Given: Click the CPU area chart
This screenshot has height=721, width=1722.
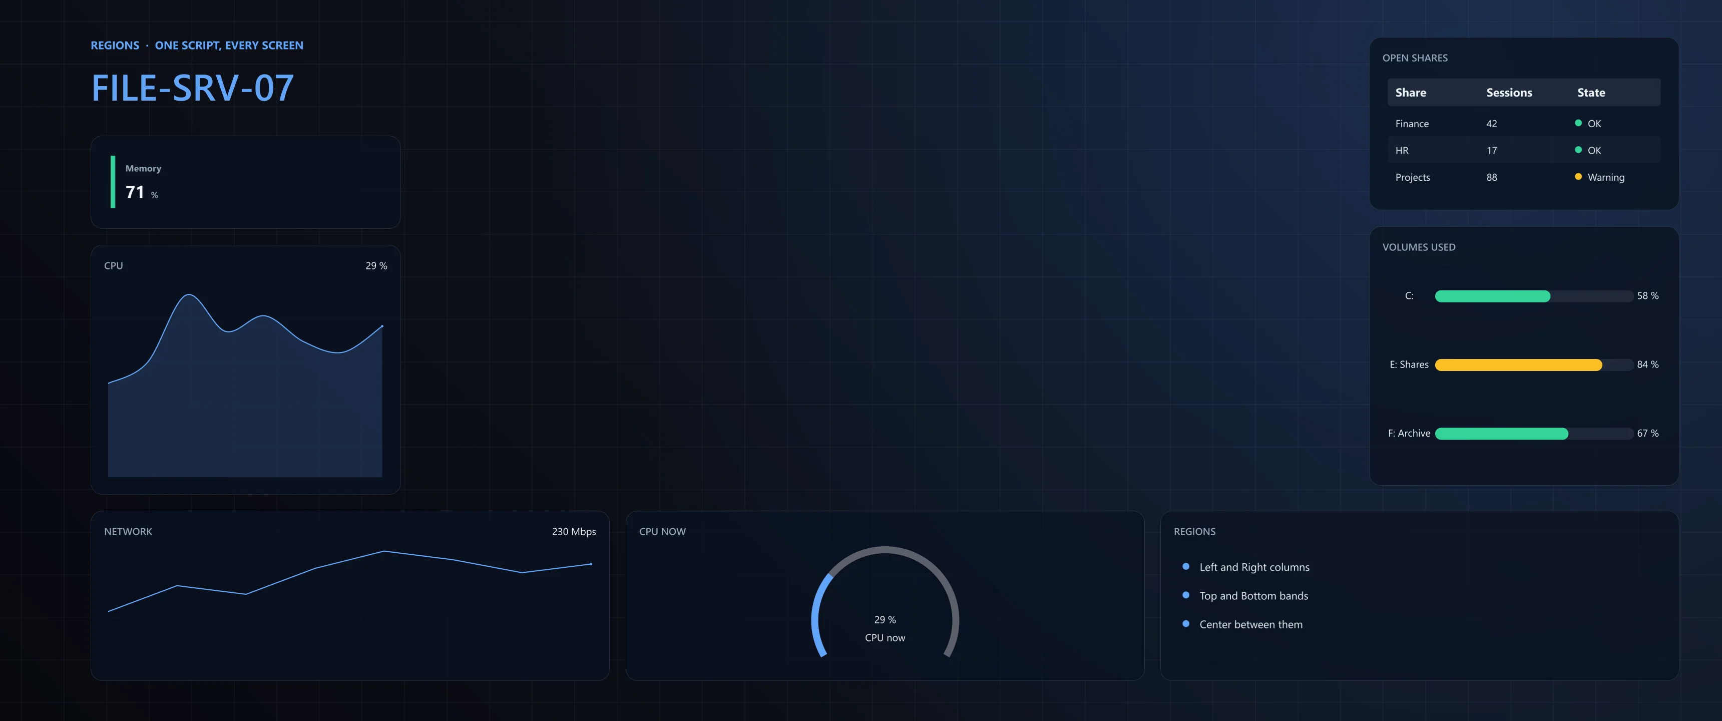Looking at the screenshot, I should click(x=245, y=385).
